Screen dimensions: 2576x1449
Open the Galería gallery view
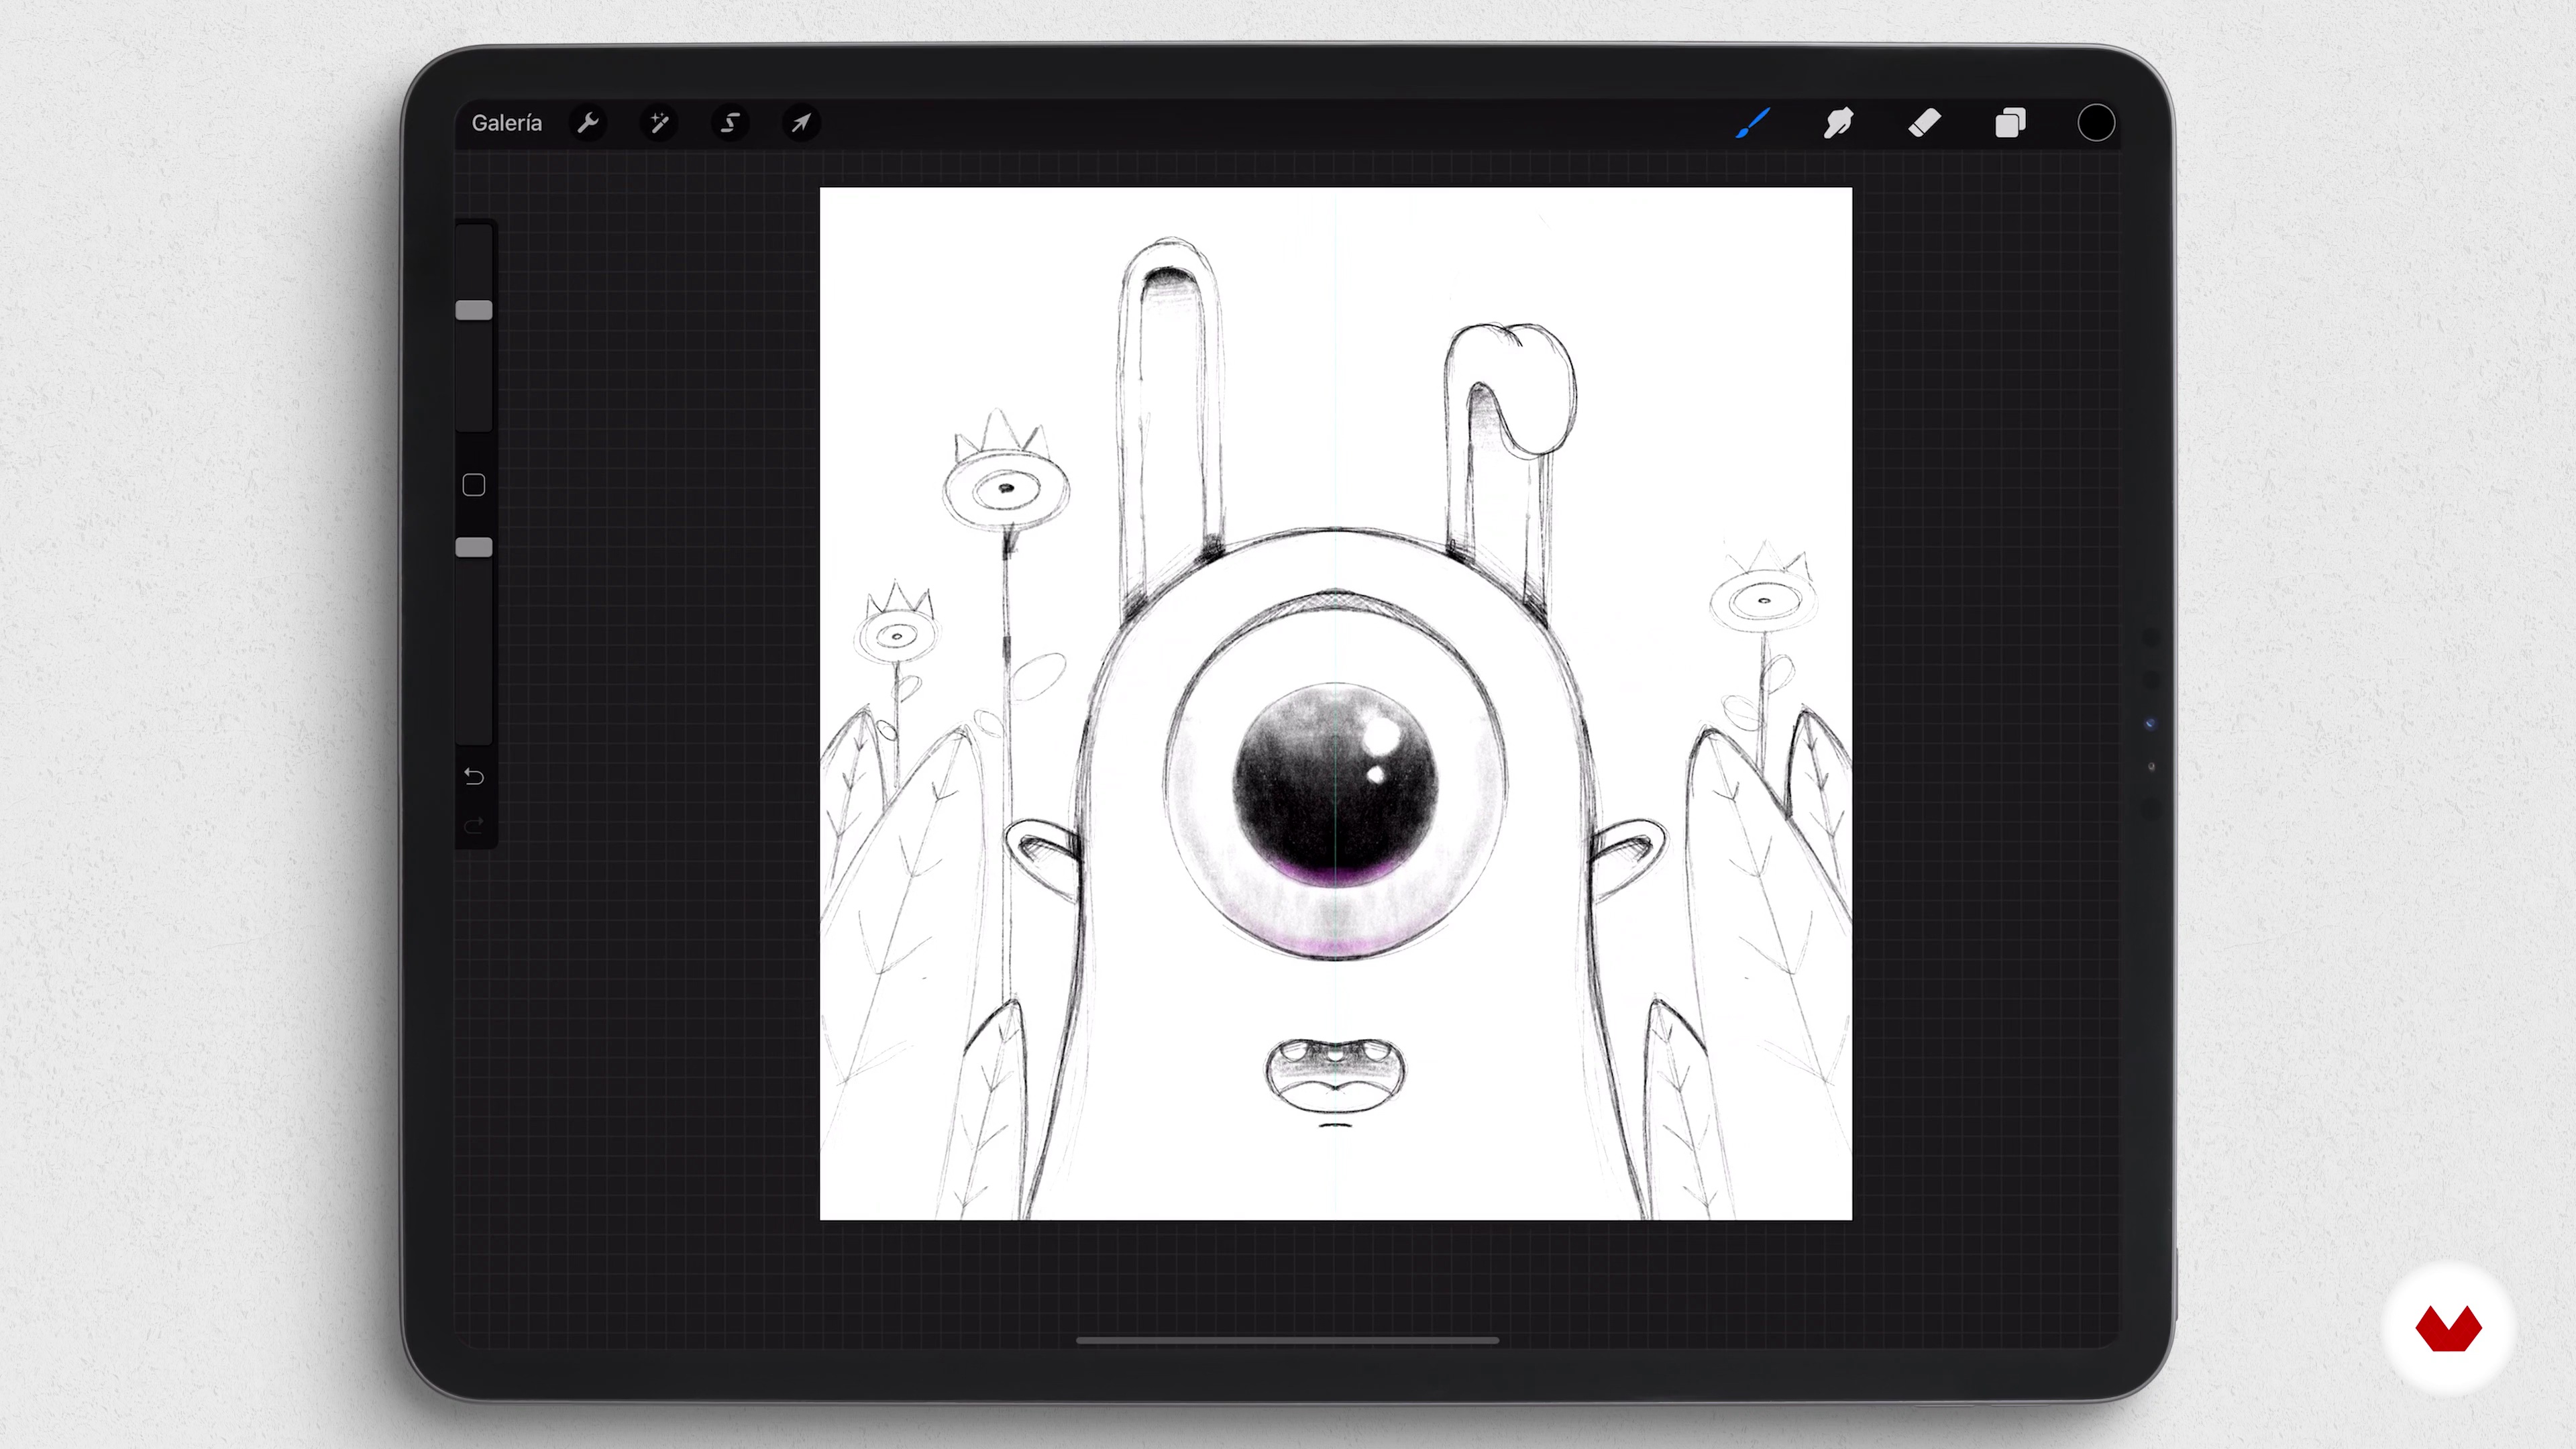point(506,123)
